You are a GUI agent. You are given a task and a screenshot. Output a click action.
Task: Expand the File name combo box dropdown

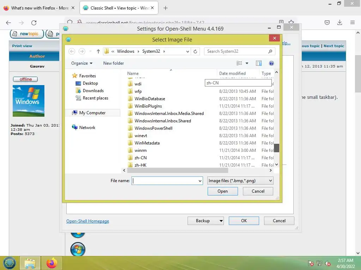pyautogui.click(x=200, y=181)
